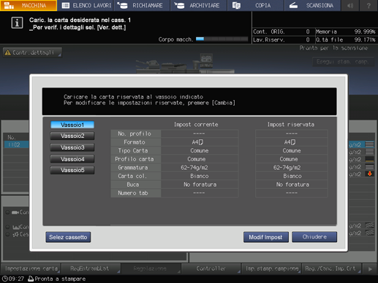The width and height of the screenshot is (378, 283).
Task: Click the printer status icon Pronta a stampare
Action: click(31, 279)
